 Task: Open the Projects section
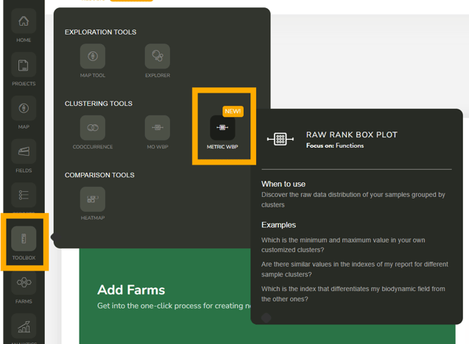click(24, 69)
